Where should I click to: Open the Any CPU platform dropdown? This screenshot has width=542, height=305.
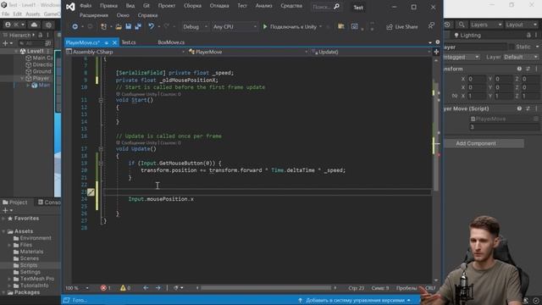(x=235, y=26)
